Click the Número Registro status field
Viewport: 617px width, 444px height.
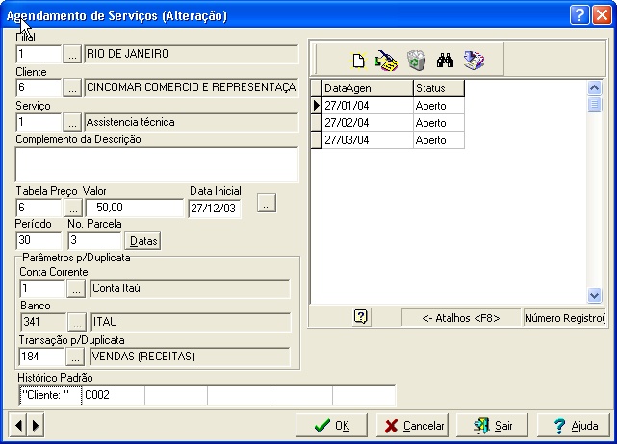click(564, 318)
